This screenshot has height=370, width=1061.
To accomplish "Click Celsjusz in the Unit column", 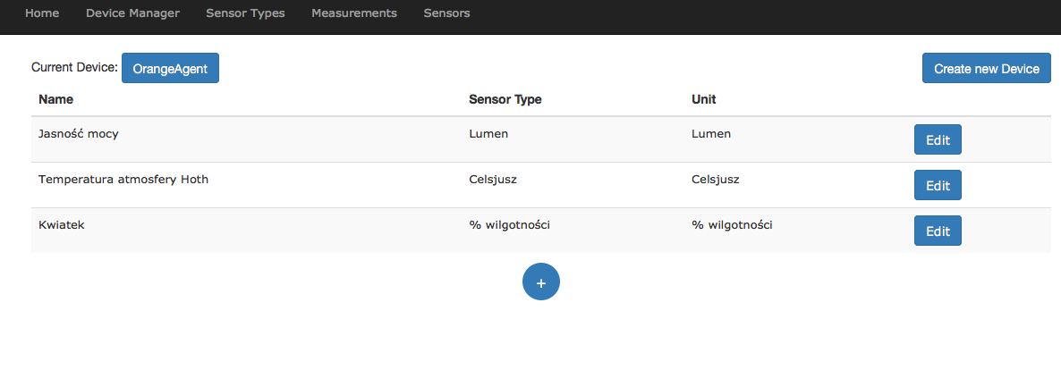I will click(x=715, y=180).
